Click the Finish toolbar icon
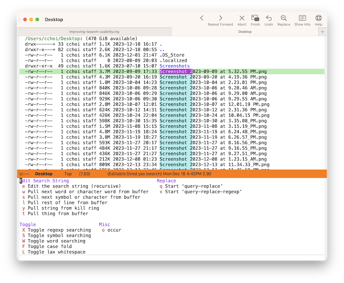 (255, 18)
